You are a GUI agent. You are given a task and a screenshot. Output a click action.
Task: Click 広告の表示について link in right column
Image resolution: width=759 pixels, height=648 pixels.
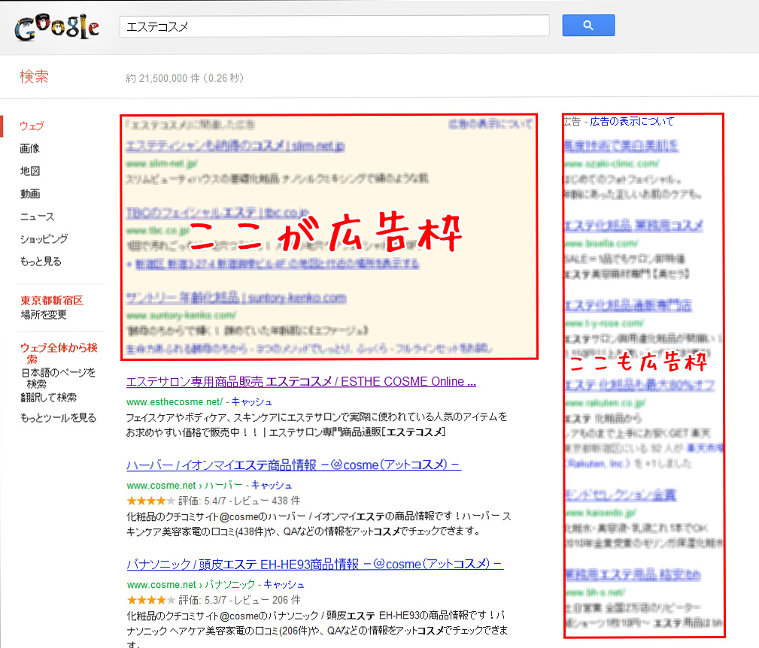click(x=632, y=121)
